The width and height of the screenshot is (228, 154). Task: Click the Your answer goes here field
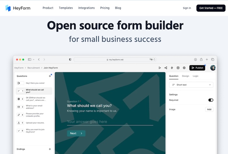click(110, 122)
